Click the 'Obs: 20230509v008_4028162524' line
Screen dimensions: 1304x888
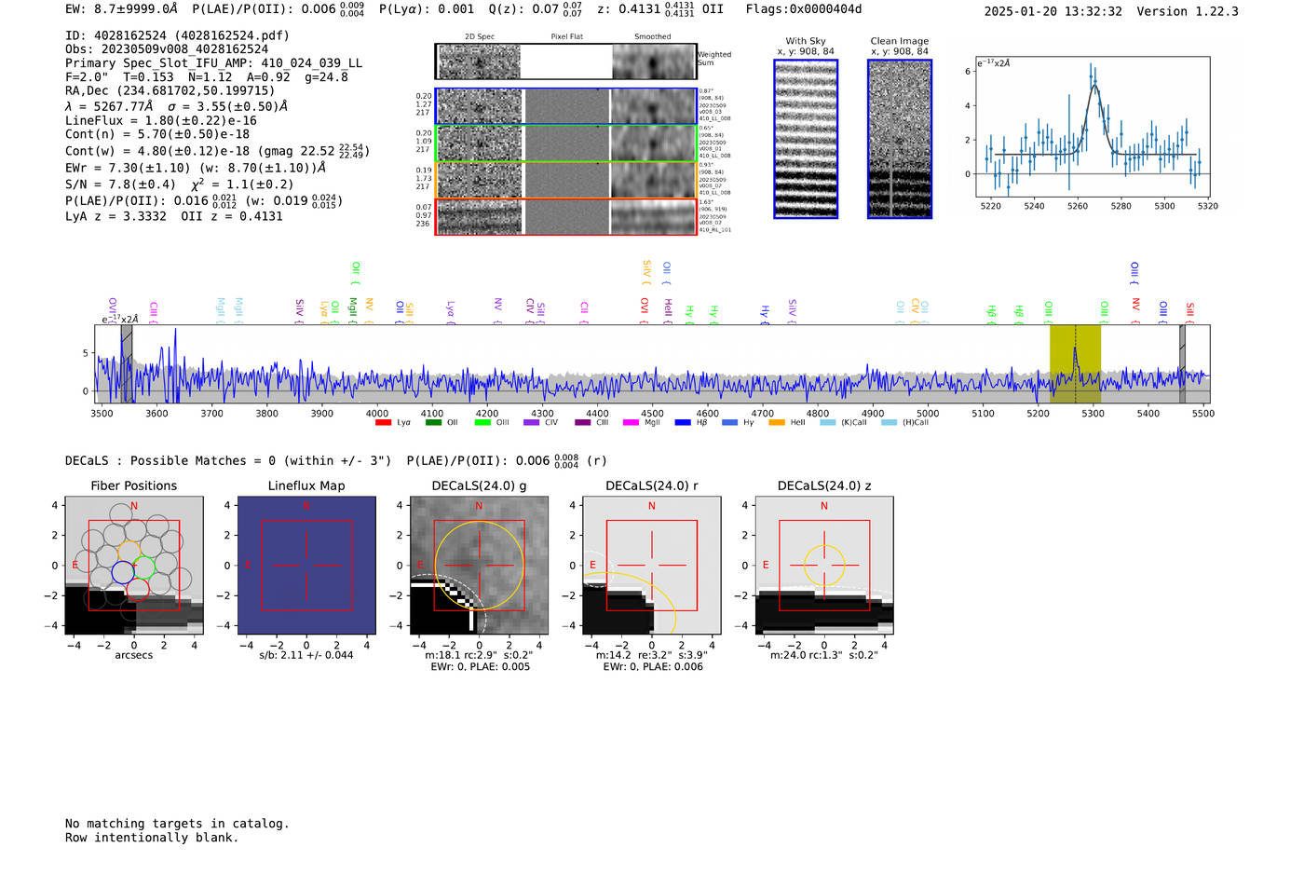pyautogui.click(x=167, y=49)
